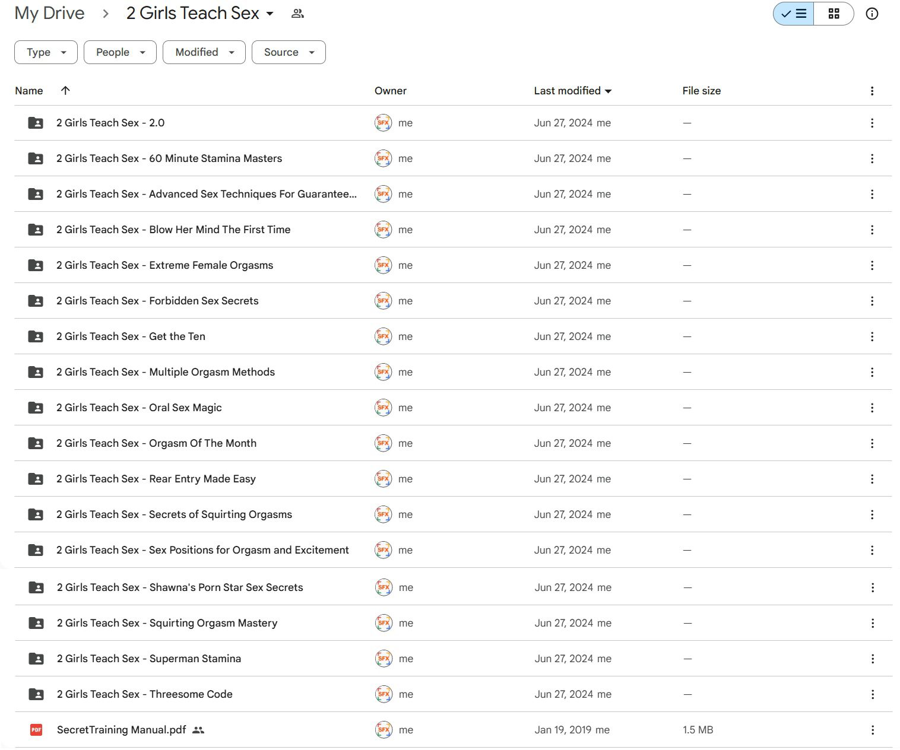Select the SecretTraining Manual.pdf file name
The width and height of the screenshot is (900, 750).
pos(122,730)
